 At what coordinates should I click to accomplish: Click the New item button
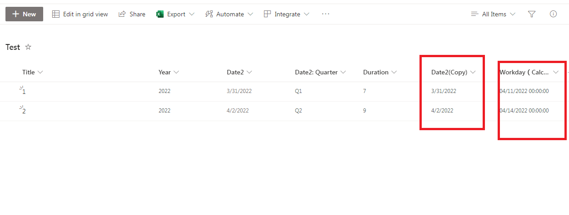click(x=24, y=14)
